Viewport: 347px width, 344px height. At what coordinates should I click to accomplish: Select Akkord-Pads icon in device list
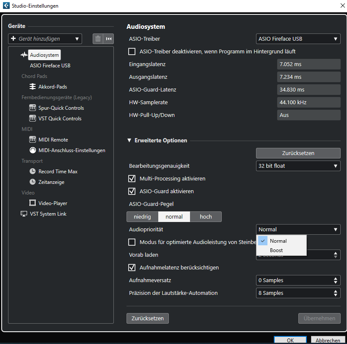33,87
